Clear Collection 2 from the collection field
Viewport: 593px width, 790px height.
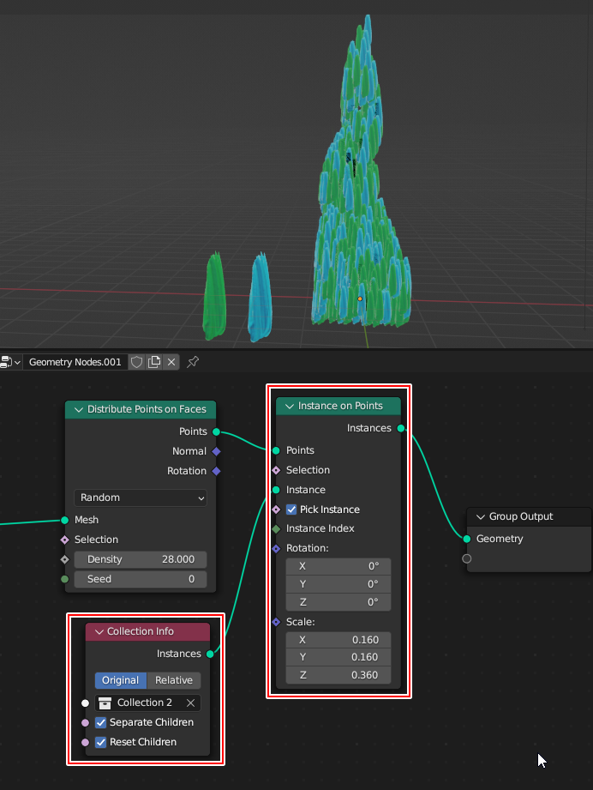tap(191, 703)
